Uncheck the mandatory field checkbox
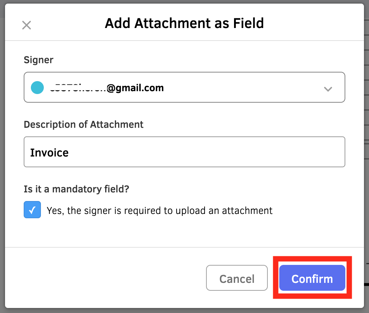 coord(32,210)
